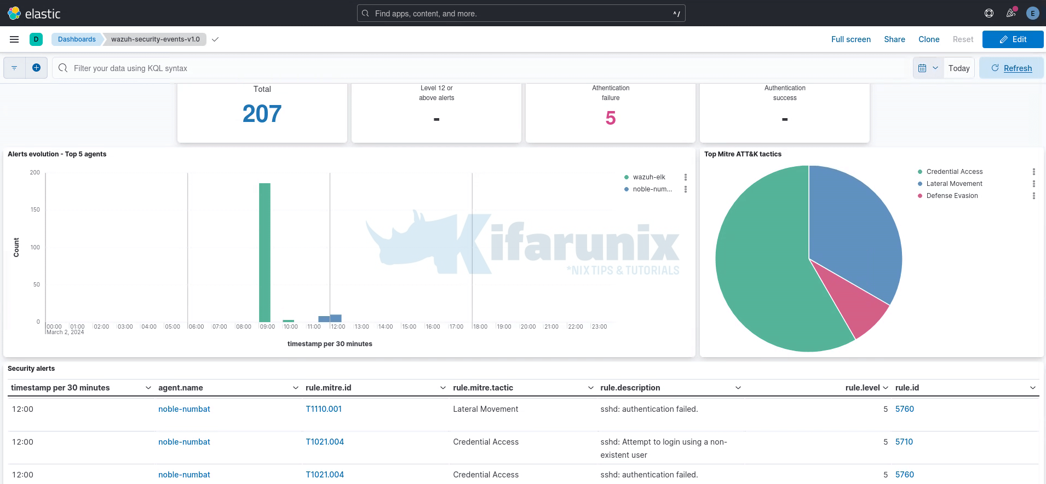1046x484 pixels.
Task: Enter Full screen mode
Action: point(850,39)
